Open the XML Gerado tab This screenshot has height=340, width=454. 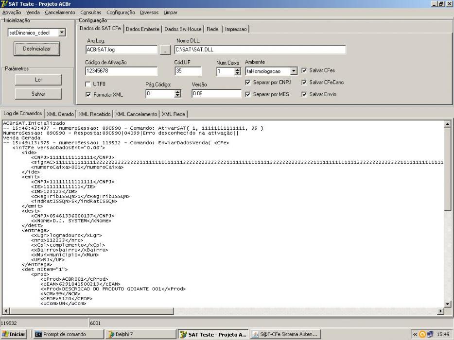[x=60, y=114]
